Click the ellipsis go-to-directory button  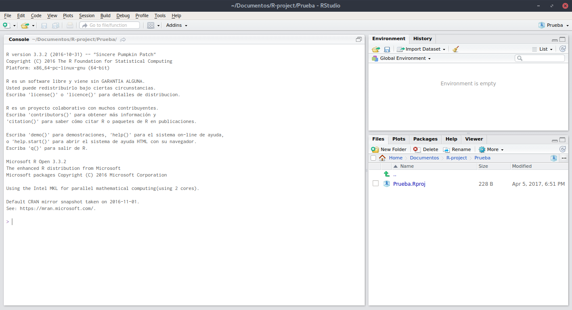pyautogui.click(x=564, y=158)
